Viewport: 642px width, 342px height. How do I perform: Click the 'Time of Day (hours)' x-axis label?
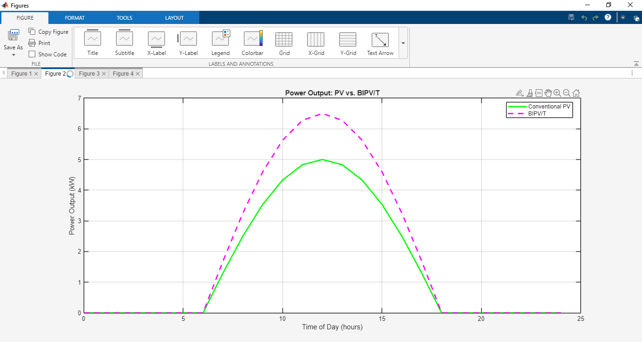pos(332,327)
